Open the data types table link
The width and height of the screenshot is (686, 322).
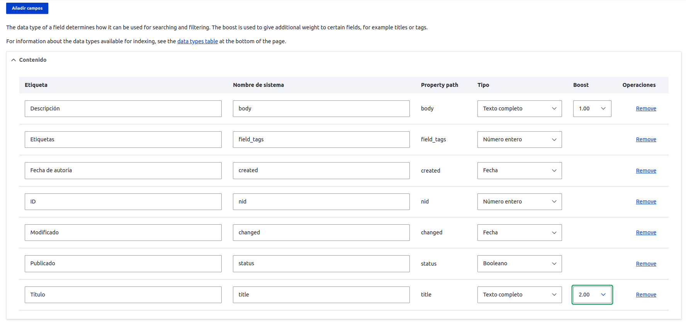pyautogui.click(x=197, y=41)
